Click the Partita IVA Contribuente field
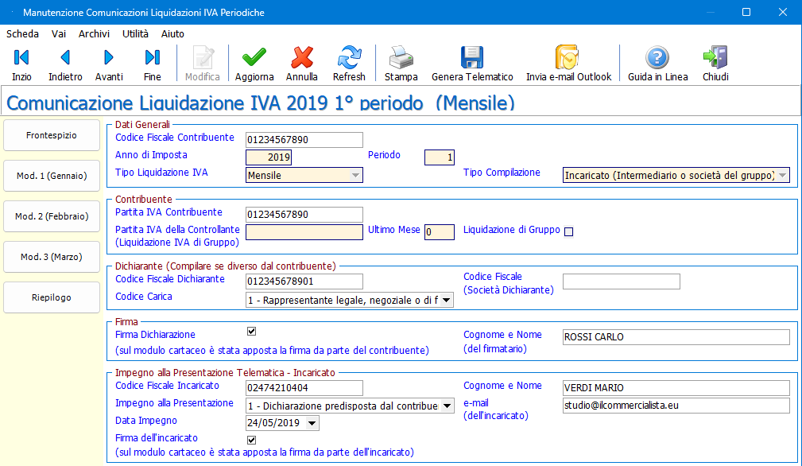The image size is (802, 466). pos(304,215)
